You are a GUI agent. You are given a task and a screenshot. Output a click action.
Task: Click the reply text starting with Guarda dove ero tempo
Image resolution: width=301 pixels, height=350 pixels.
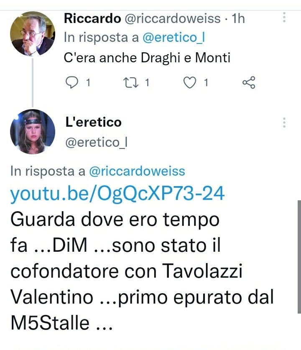(x=142, y=271)
